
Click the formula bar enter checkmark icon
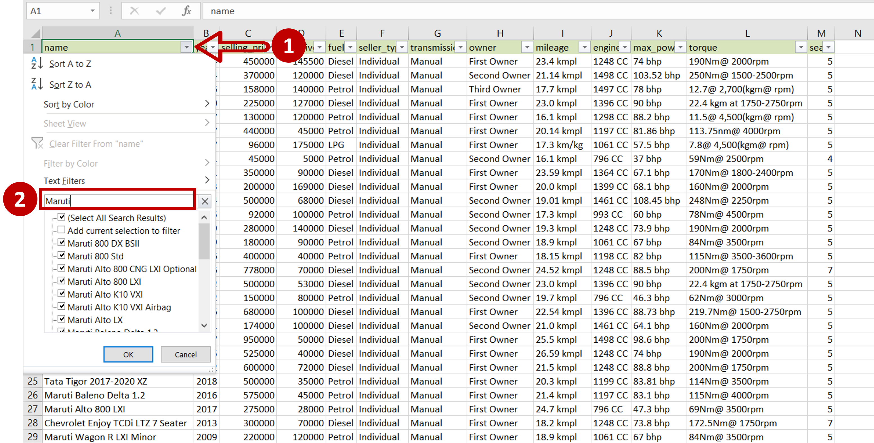pyautogui.click(x=161, y=11)
